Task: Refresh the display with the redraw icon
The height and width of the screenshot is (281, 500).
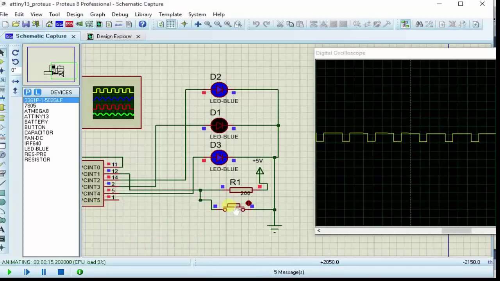Action: click(x=161, y=24)
